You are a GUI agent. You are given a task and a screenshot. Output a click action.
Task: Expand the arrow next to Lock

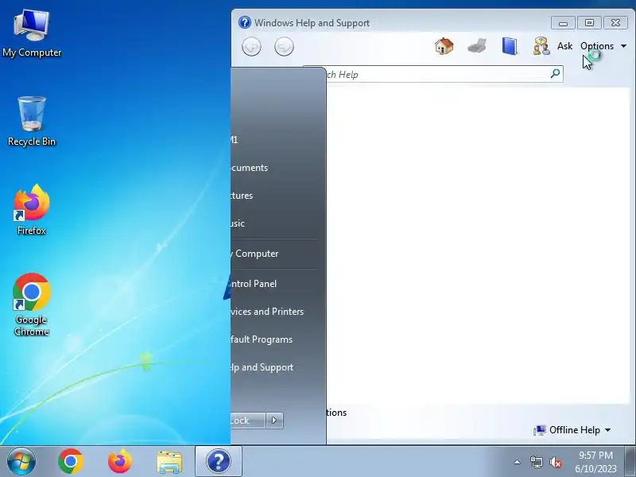(x=274, y=421)
